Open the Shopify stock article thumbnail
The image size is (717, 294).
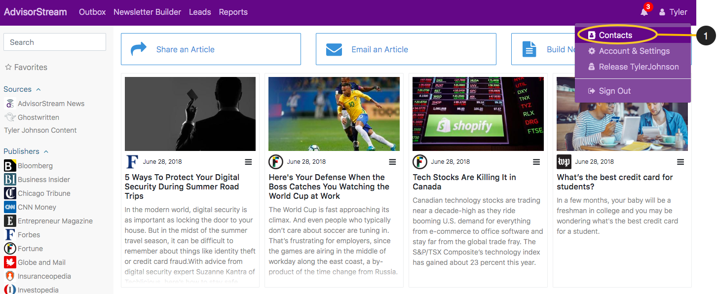pyautogui.click(x=478, y=114)
